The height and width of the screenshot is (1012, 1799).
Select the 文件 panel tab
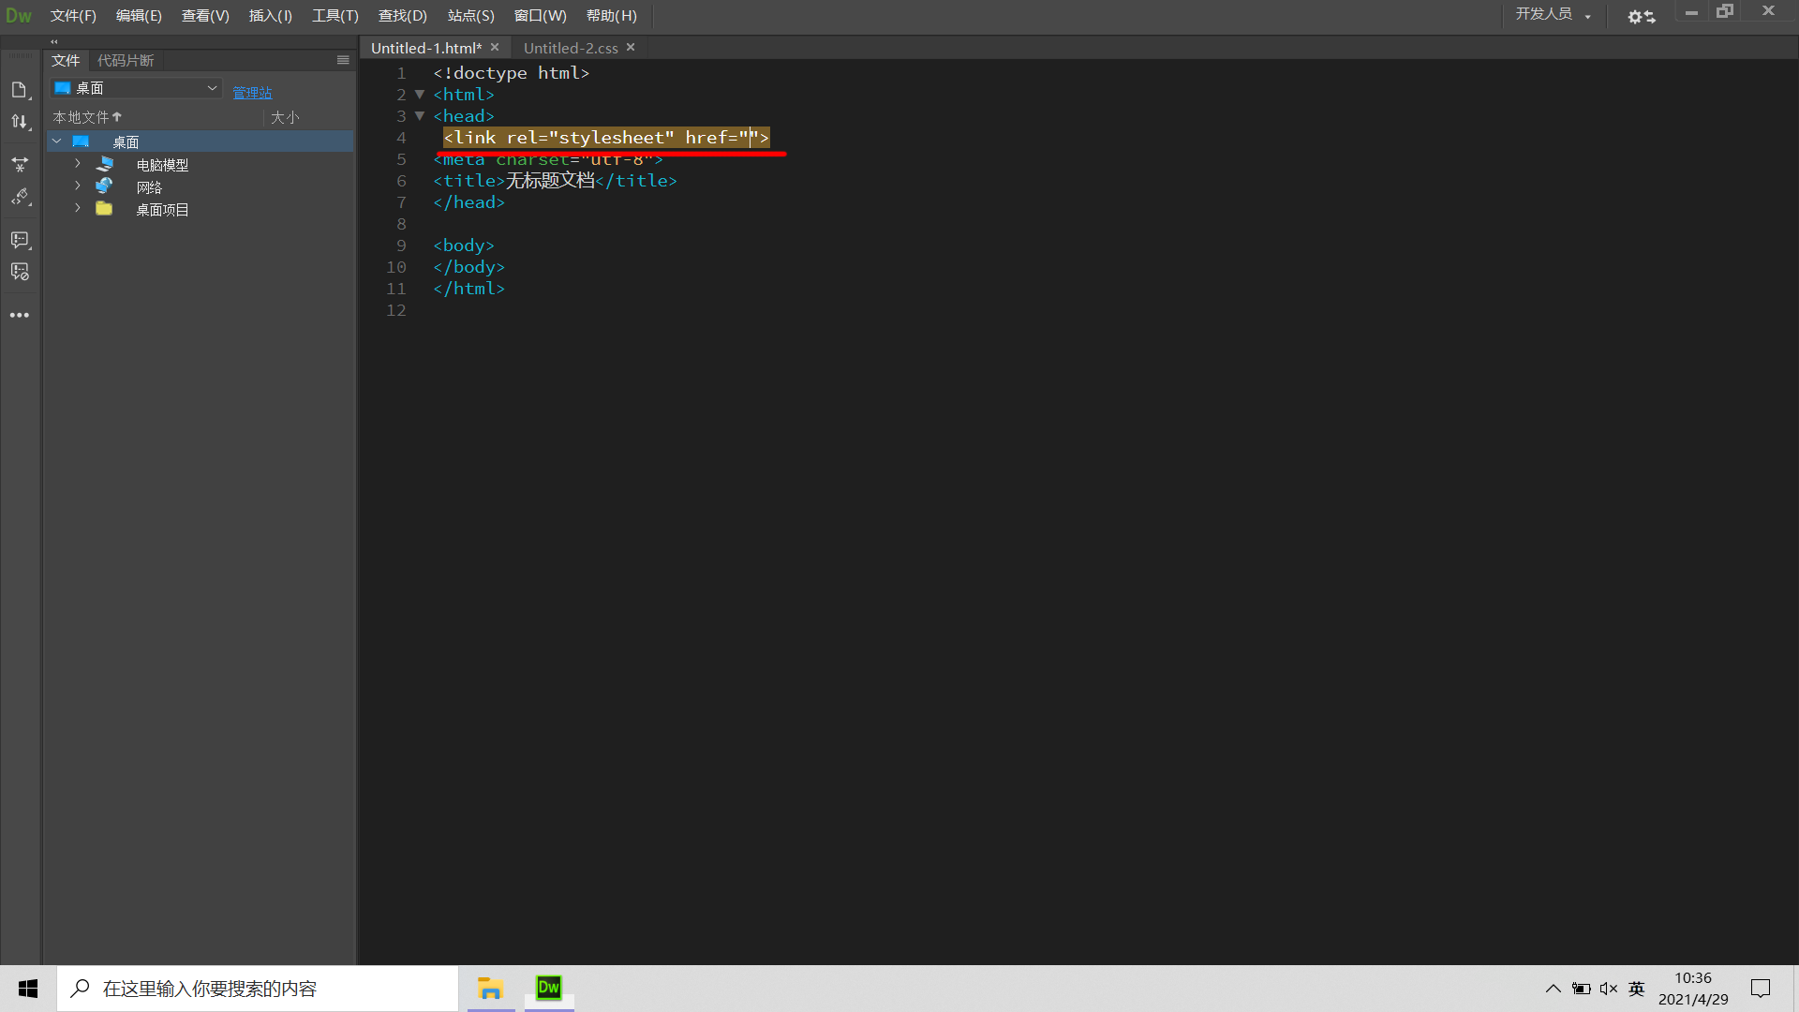(66, 60)
